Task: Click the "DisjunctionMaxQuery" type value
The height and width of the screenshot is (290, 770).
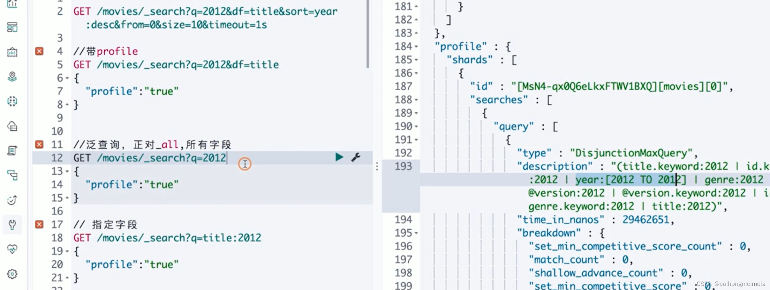Action: pyautogui.click(x=631, y=153)
